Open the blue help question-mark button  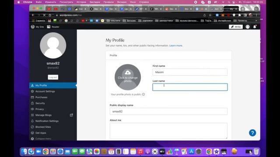point(252,133)
